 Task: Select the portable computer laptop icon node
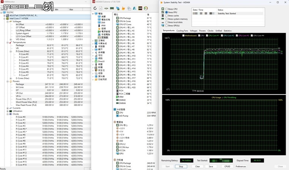(x=104, y=34)
